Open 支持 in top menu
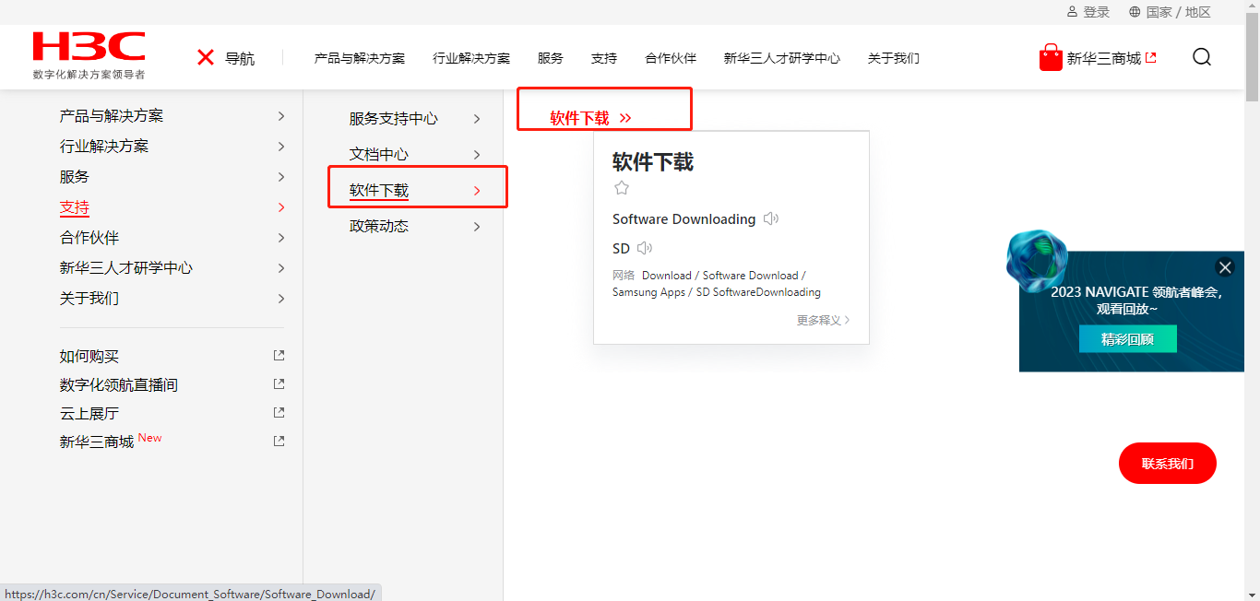Screen dimensions: 1260x601 point(604,58)
